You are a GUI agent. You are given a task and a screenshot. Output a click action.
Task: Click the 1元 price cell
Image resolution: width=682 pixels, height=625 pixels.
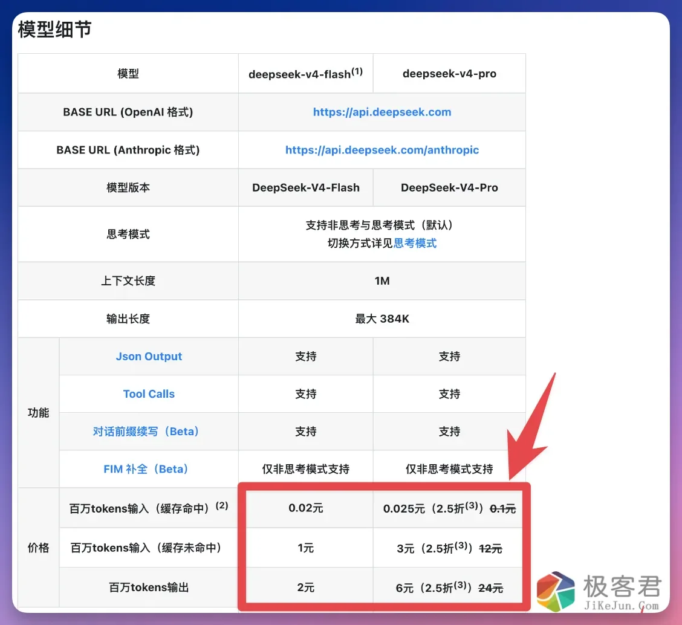tap(306, 548)
